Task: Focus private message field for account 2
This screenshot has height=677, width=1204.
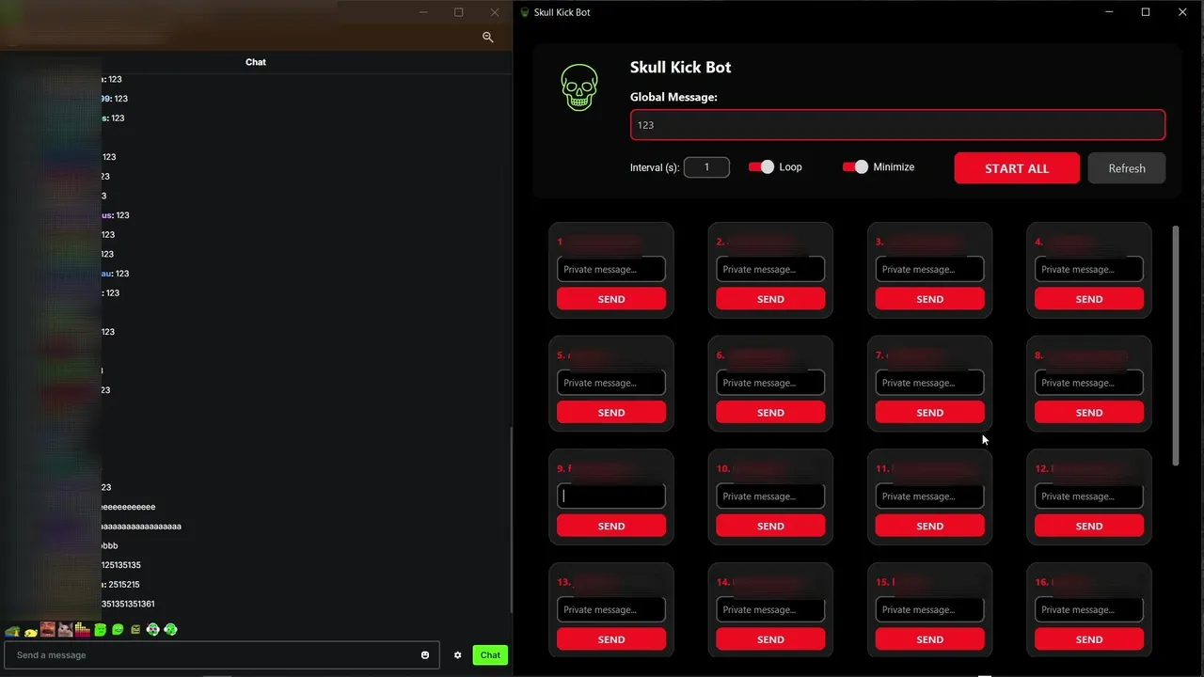Action: click(770, 269)
